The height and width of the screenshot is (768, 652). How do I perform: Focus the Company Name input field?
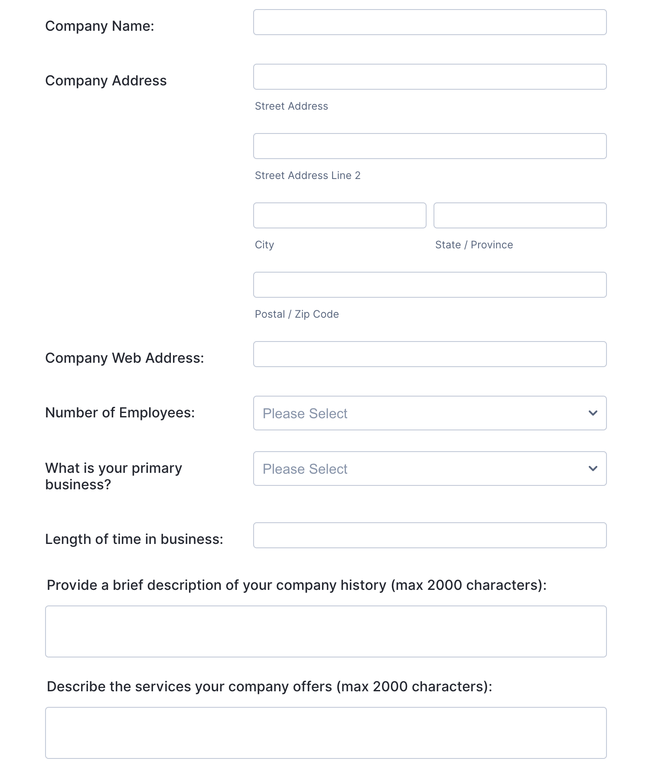(x=429, y=22)
